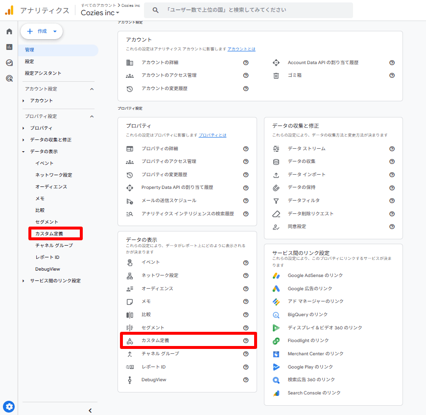Click the DebugView icon in card

pyautogui.click(x=130, y=380)
